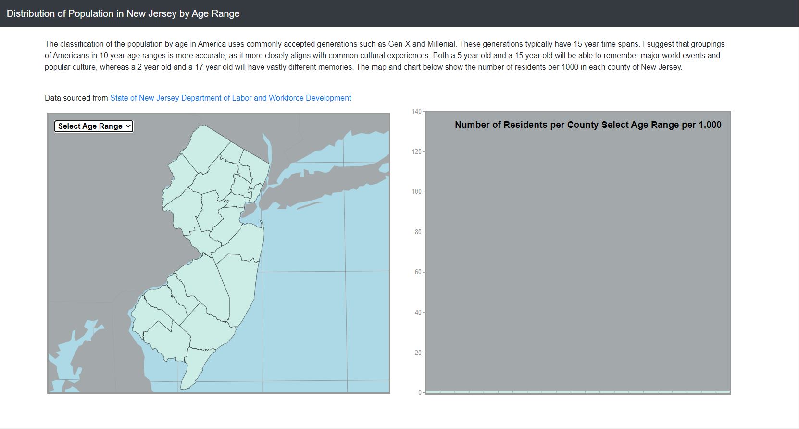
Task: Open the NJ Department of Labor link
Action: click(231, 98)
